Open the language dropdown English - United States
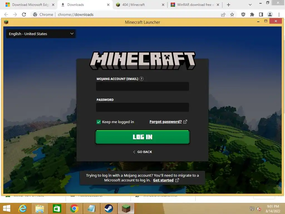The image size is (285, 214). point(41,34)
